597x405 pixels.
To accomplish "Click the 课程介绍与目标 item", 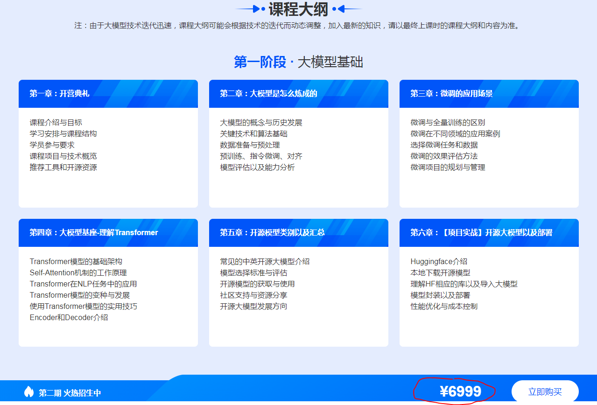I will tap(56, 122).
